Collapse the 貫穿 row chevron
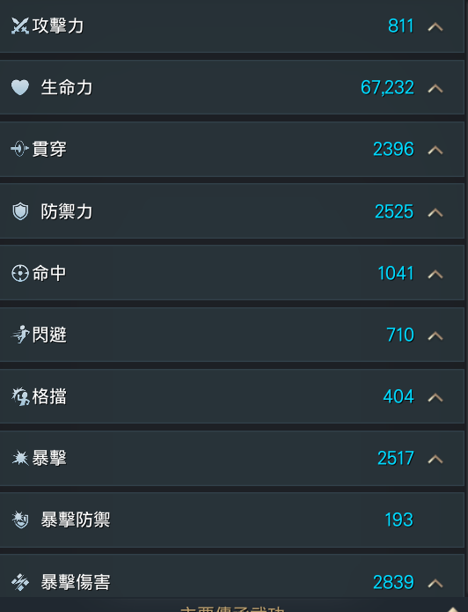 tap(435, 150)
